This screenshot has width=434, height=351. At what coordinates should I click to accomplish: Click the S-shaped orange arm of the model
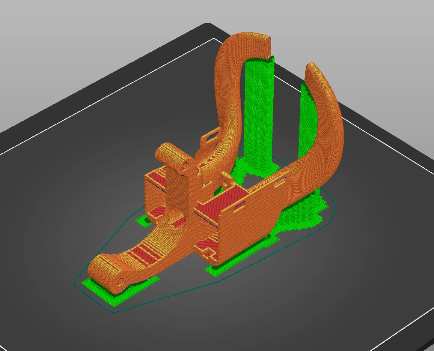(x=232, y=103)
